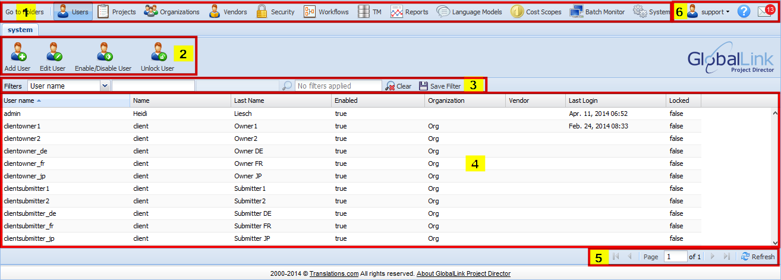Open the messages envelope icon
This screenshot has width=781, height=280.
point(764,12)
